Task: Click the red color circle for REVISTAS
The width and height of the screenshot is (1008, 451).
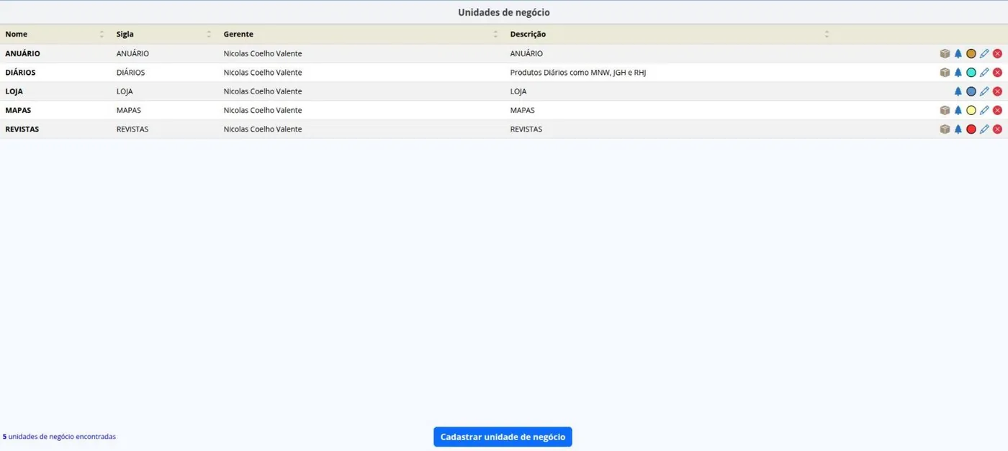Action: coord(971,129)
